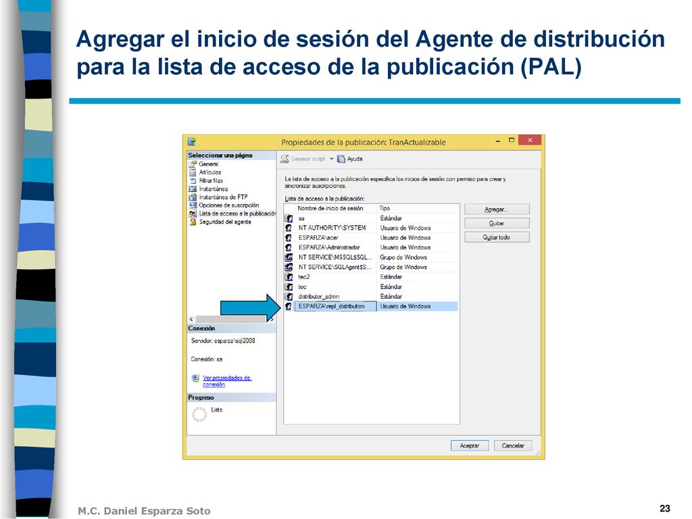
Task: Open the General page
Action: (x=208, y=164)
